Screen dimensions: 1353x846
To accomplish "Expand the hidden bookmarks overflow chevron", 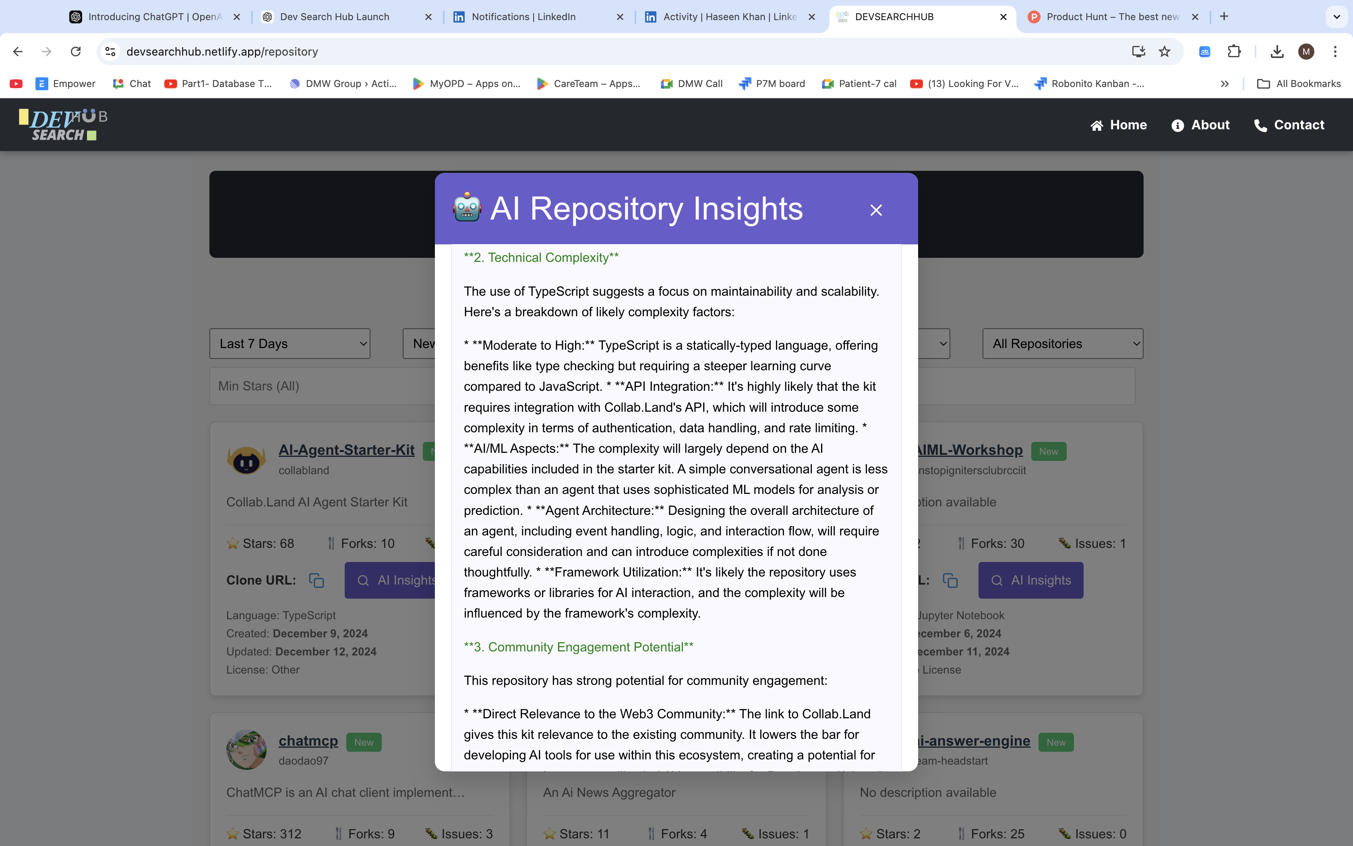I will [1225, 84].
